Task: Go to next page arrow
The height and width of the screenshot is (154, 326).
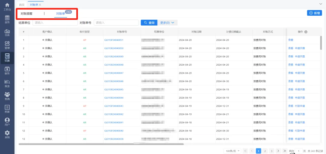Action: (x=278, y=151)
